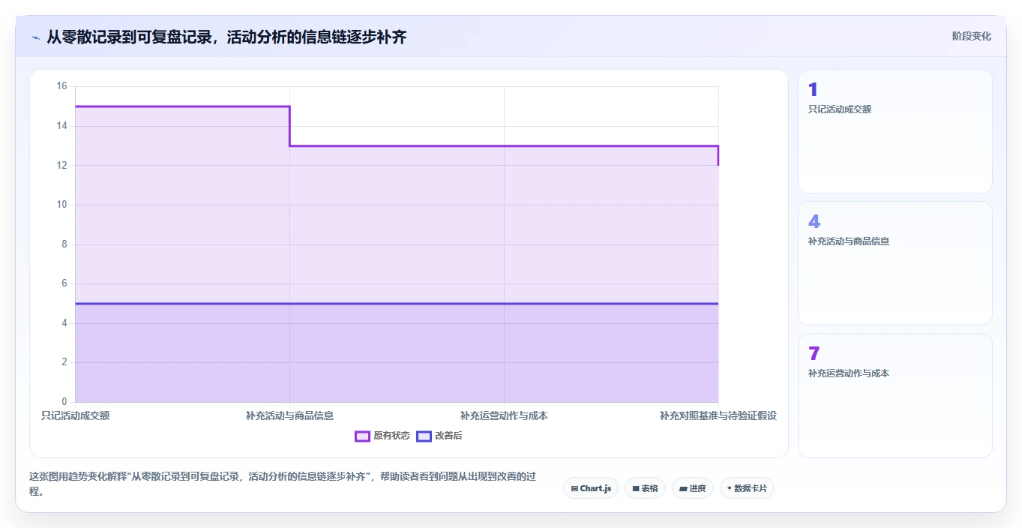Screen dimensions: 1022x528
Task: Click the x-axis label 只记活动成交额
Action: point(75,415)
